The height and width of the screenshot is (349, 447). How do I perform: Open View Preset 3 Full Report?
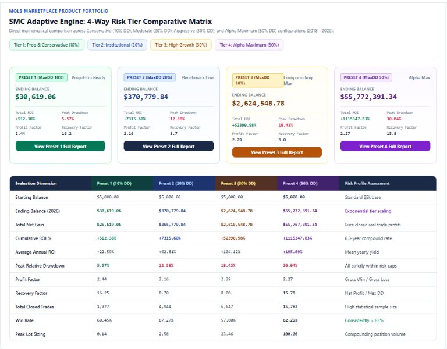pyautogui.click(x=277, y=152)
